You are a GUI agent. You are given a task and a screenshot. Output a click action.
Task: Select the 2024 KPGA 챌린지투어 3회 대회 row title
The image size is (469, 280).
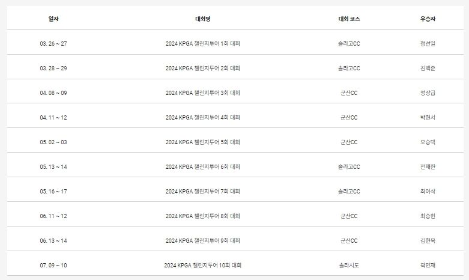click(202, 93)
